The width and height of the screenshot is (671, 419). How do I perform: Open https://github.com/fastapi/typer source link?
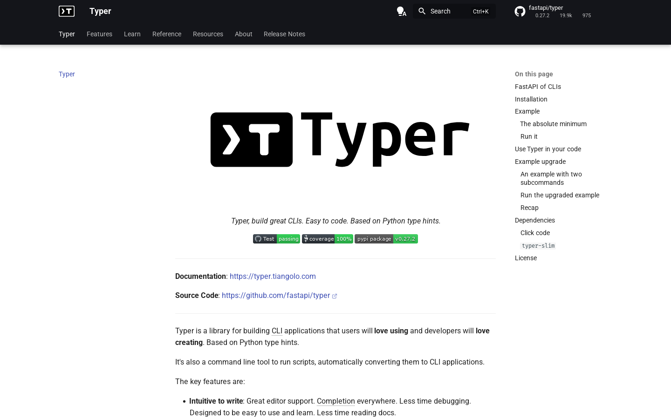pyautogui.click(x=276, y=295)
